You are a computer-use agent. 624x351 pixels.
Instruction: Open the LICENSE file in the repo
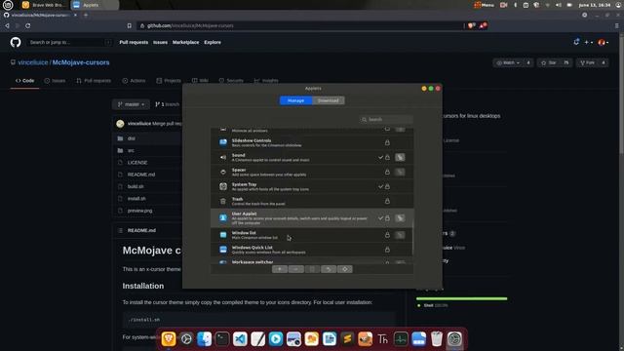tap(137, 163)
